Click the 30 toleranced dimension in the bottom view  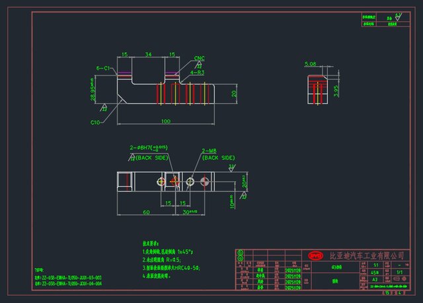[190, 212]
